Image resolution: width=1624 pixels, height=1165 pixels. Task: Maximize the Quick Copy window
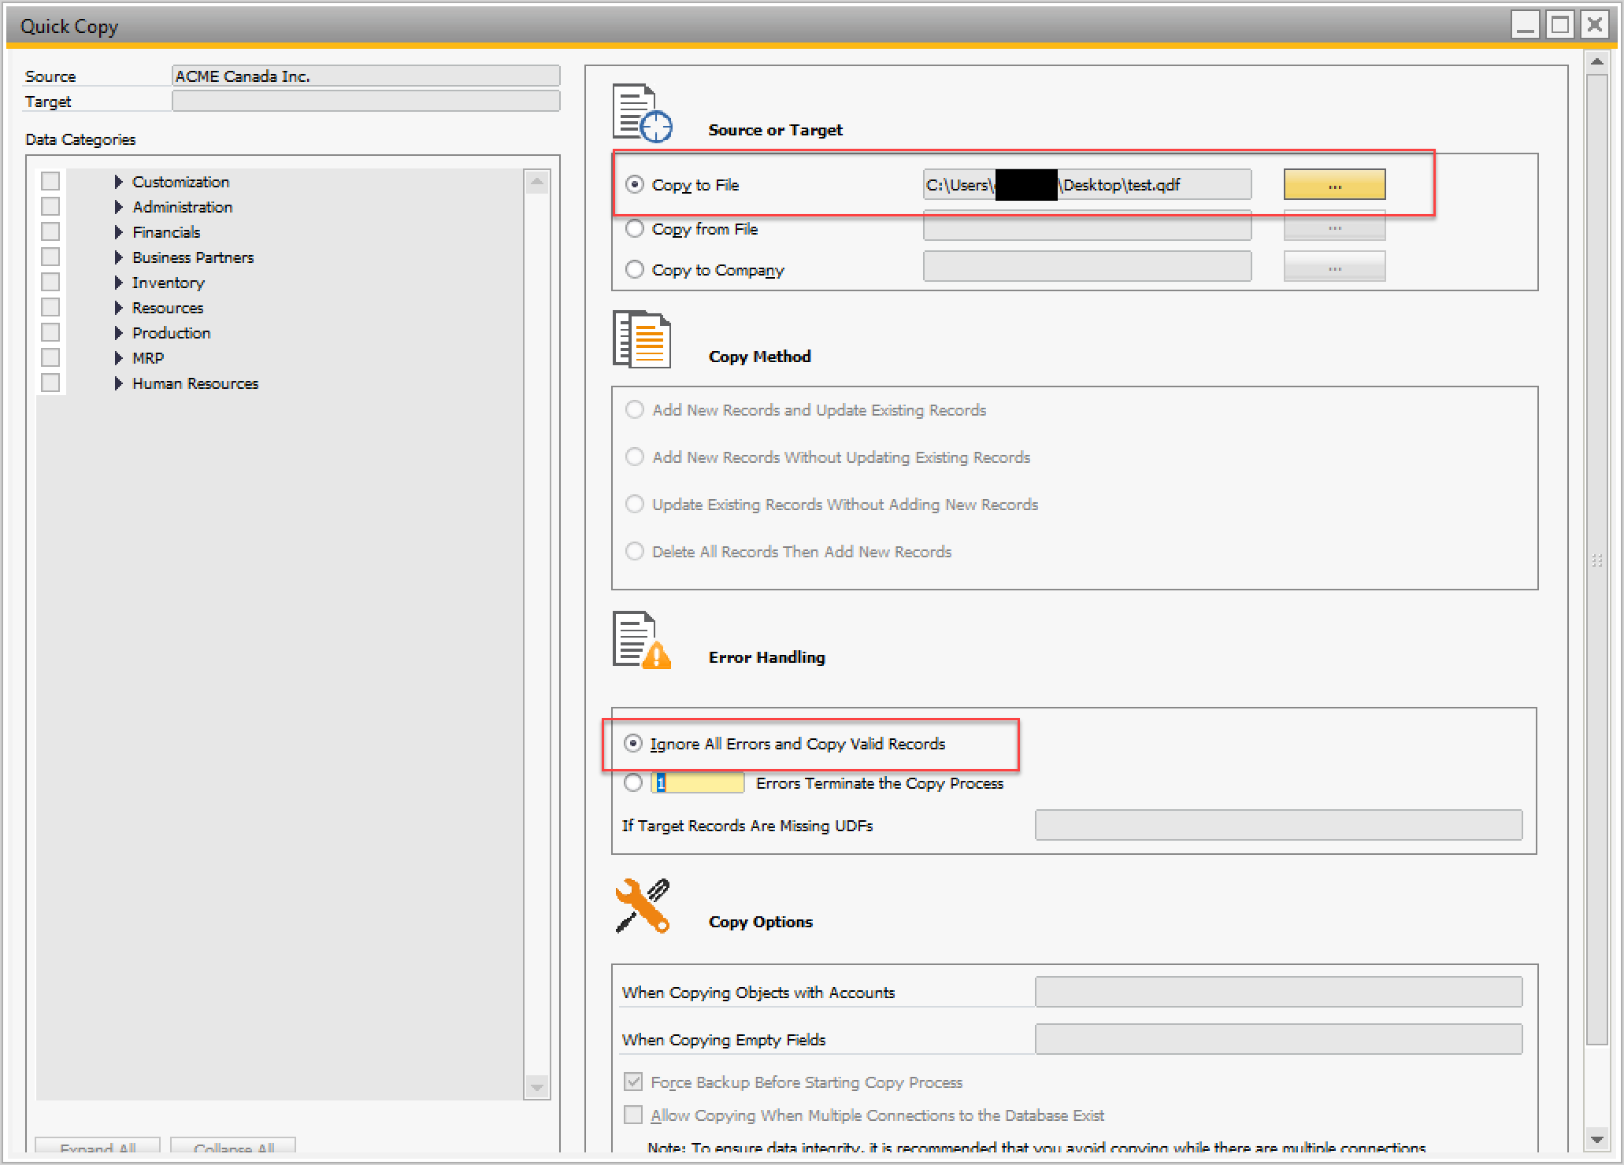point(1560,25)
